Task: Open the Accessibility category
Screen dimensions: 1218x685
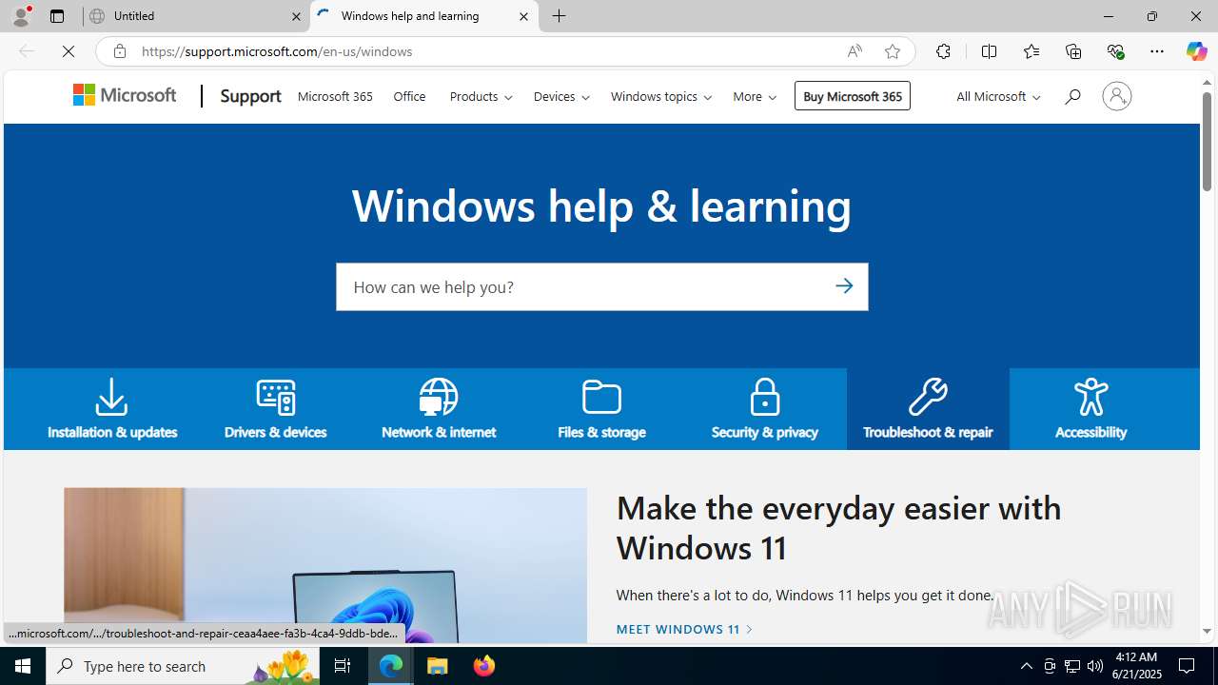Action: (x=1090, y=409)
